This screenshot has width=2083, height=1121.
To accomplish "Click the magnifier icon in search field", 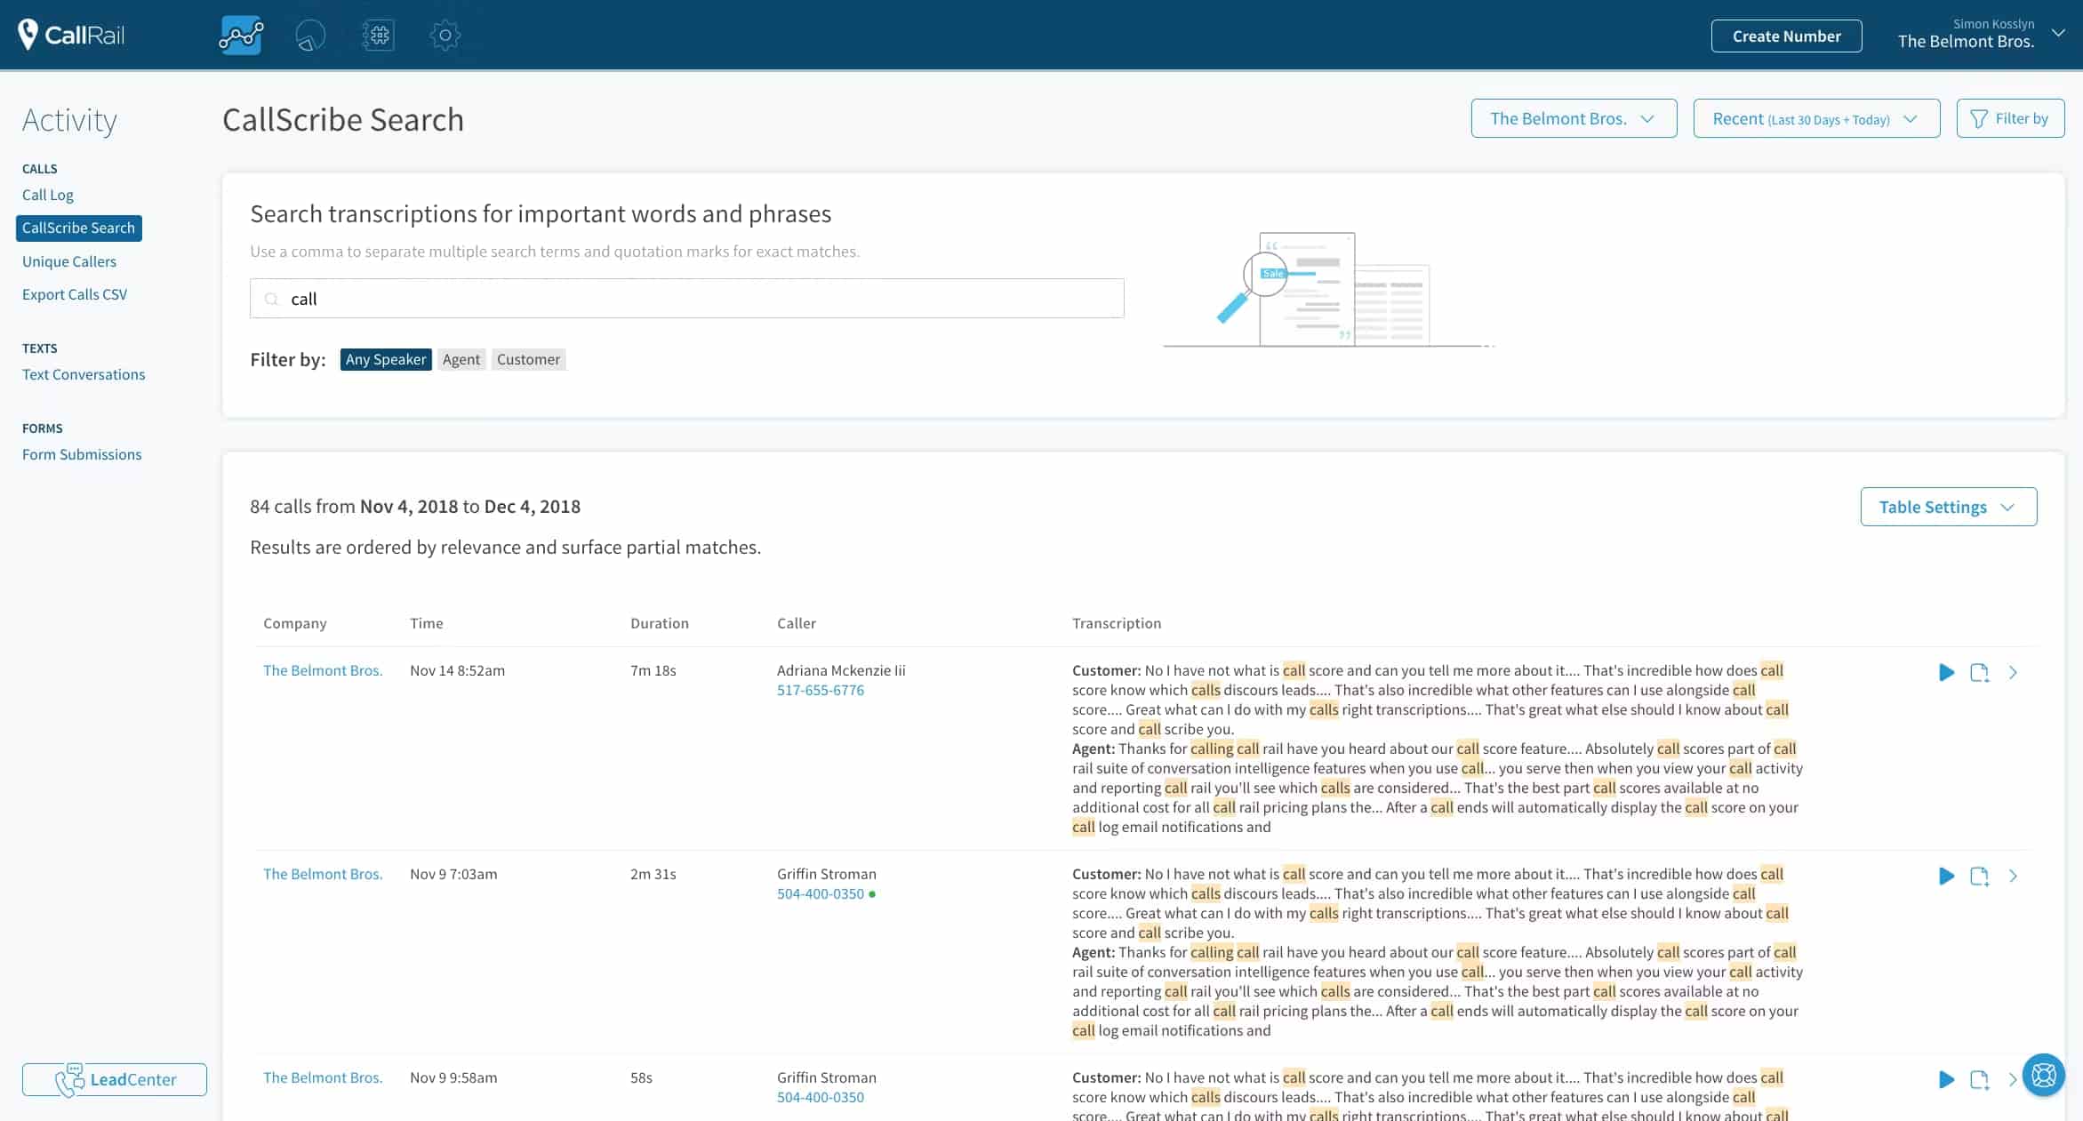I will [x=272, y=299].
